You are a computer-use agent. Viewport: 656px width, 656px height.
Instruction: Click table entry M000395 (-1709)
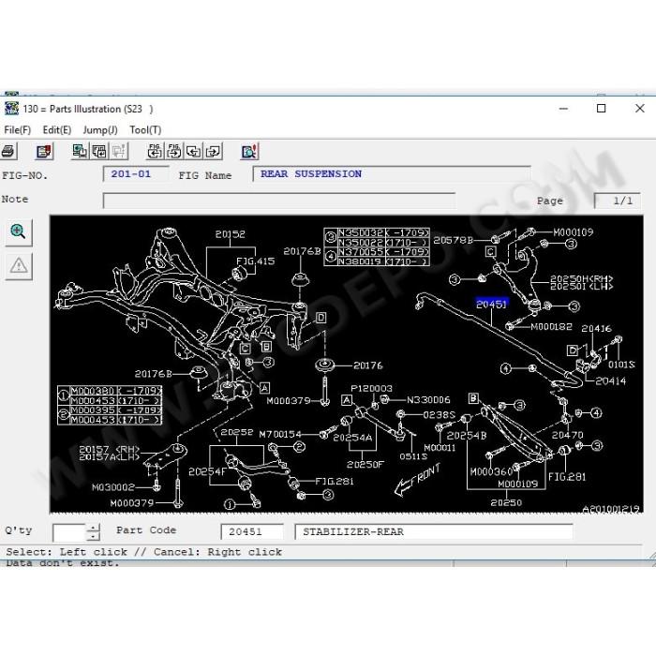coord(116,410)
